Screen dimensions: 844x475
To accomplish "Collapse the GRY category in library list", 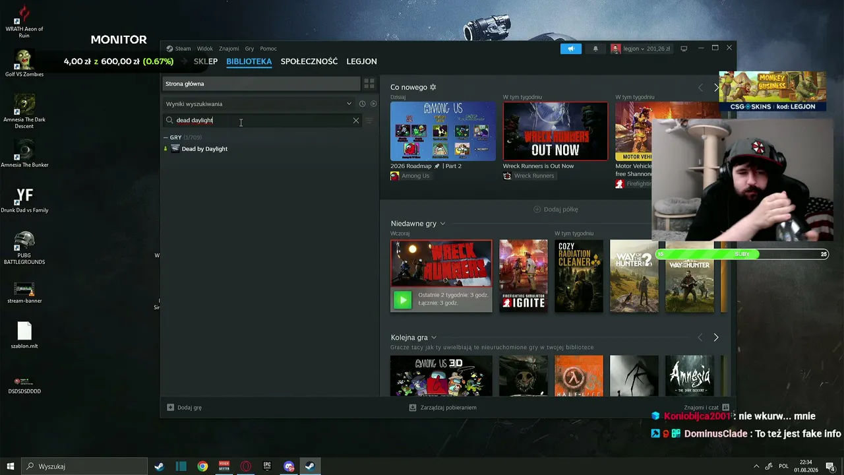I will [x=166, y=137].
